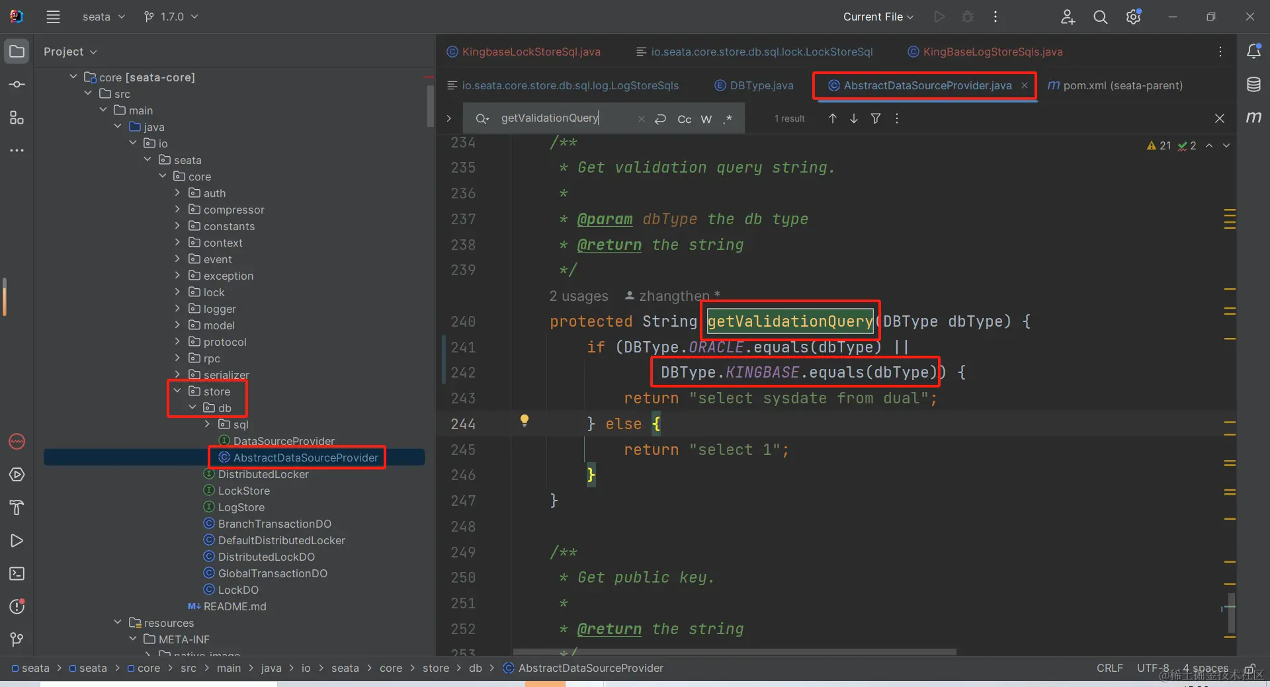Insert new line in search field

pos(660,119)
